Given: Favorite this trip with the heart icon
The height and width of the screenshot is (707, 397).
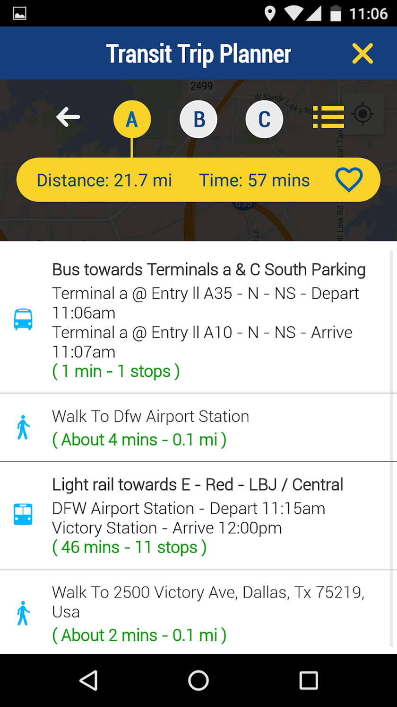Looking at the screenshot, I should [x=349, y=180].
